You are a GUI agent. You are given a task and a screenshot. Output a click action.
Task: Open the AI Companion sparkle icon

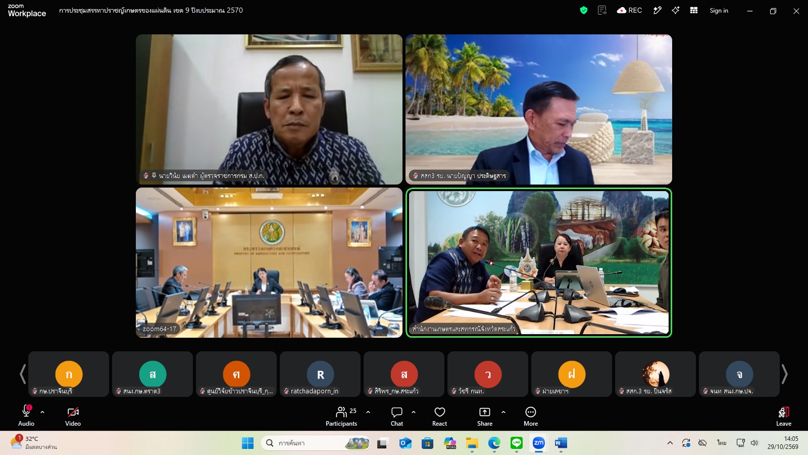pos(676,10)
